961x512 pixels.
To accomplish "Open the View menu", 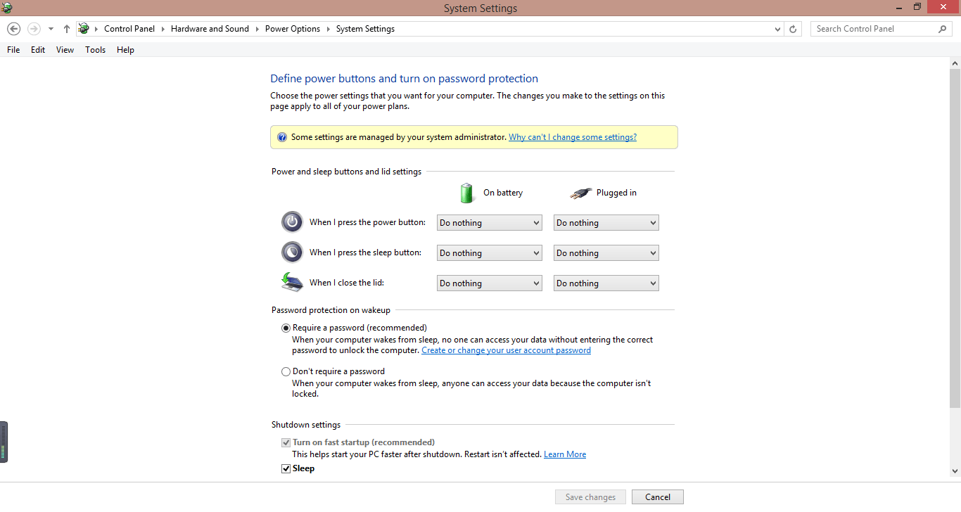I will (x=65, y=50).
